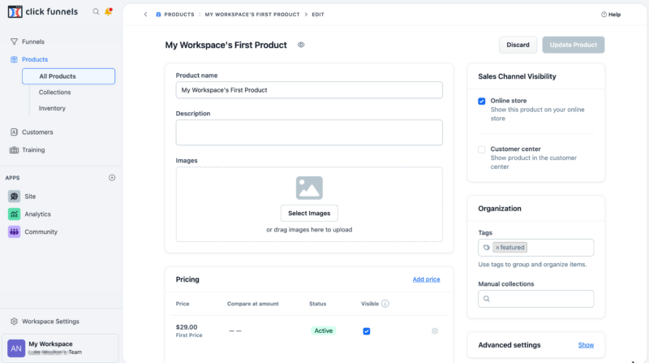The height and width of the screenshot is (363, 649).
Task: Click the Active status badge
Action: coord(323,331)
